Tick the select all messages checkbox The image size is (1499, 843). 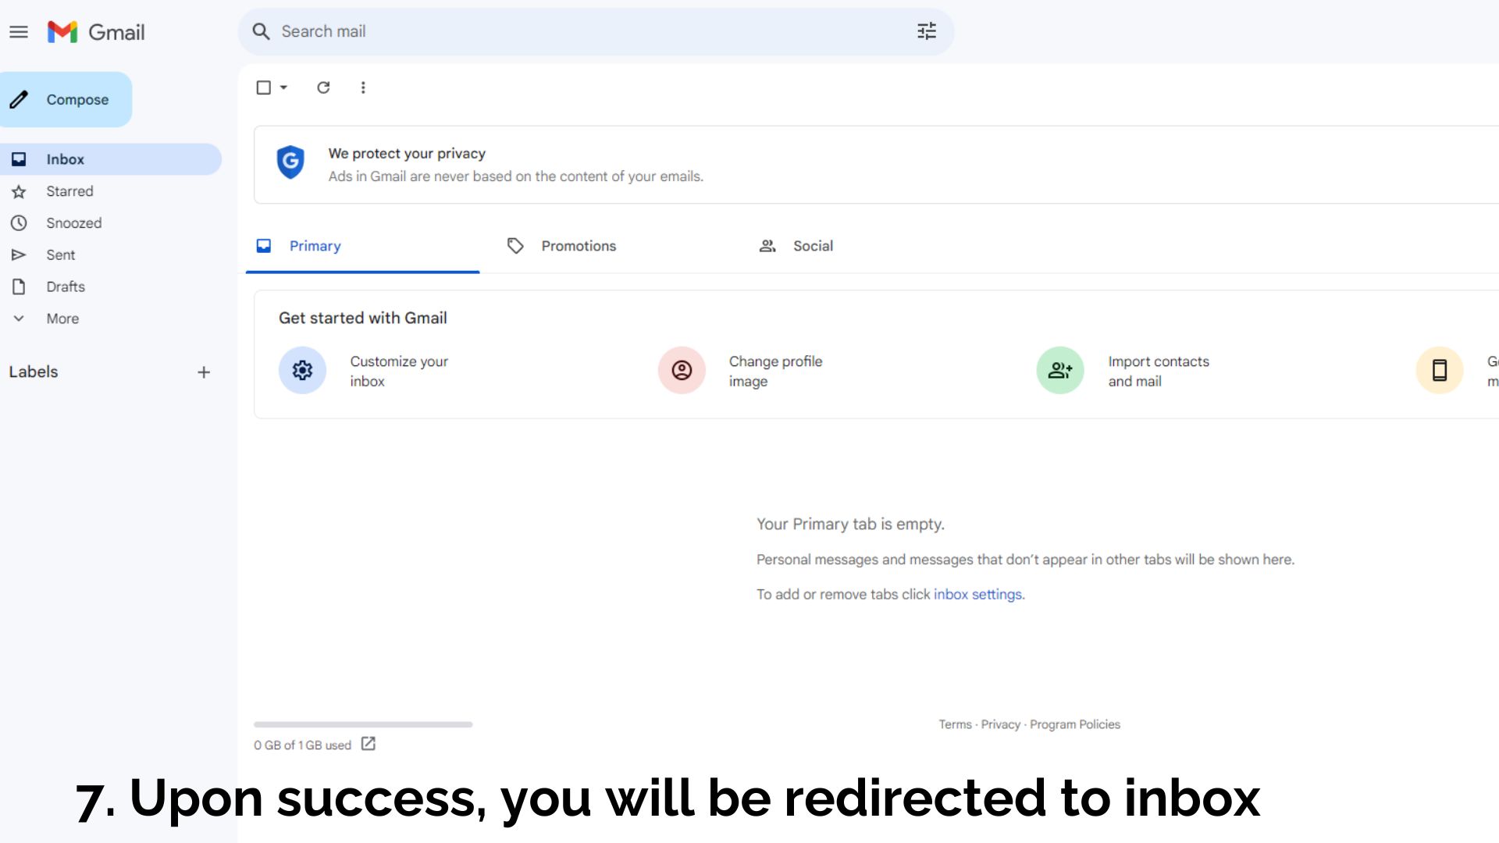[264, 87]
